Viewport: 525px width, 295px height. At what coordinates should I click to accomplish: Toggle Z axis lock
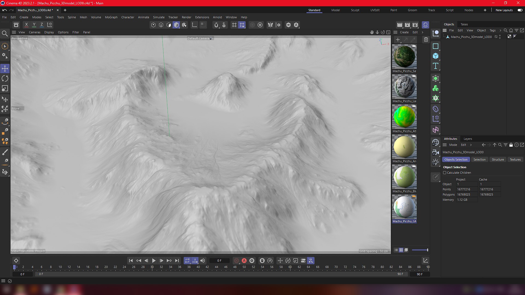(42, 25)
